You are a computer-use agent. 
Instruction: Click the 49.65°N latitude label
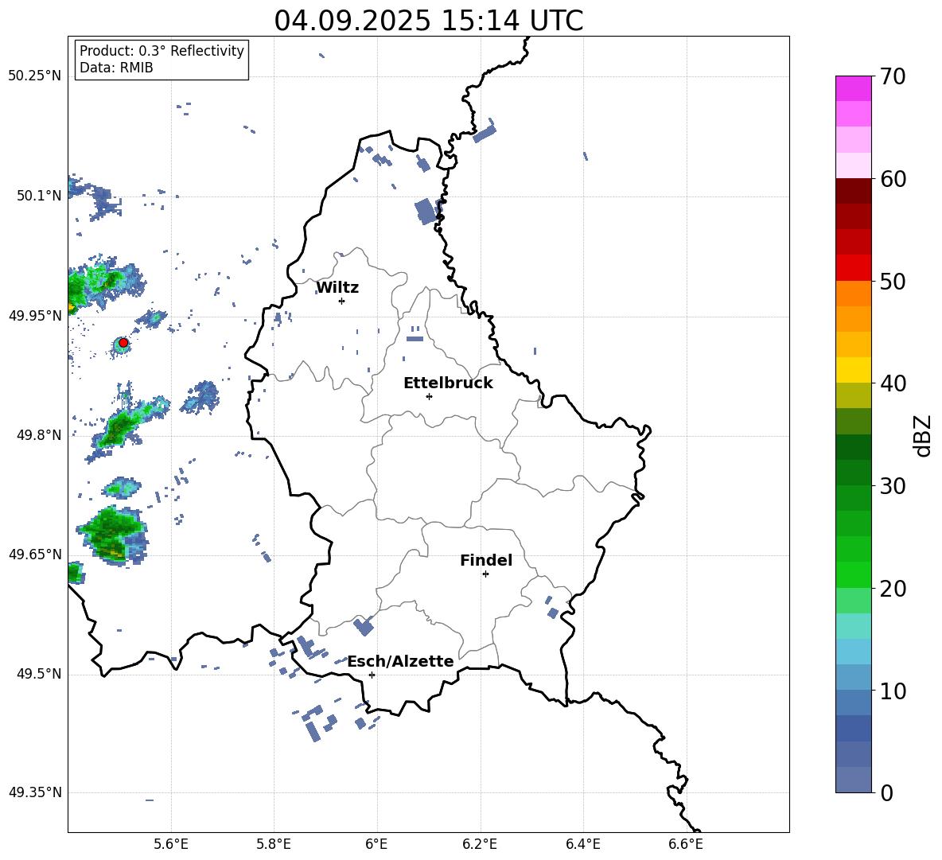point(34,554)
